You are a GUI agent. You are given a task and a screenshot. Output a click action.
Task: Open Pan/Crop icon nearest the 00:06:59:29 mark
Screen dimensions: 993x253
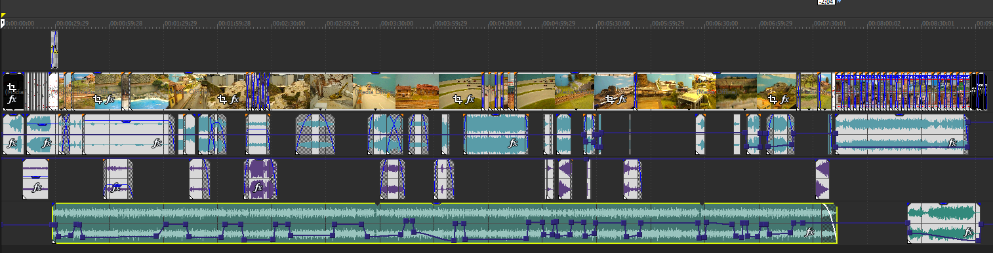click(773, 99)
